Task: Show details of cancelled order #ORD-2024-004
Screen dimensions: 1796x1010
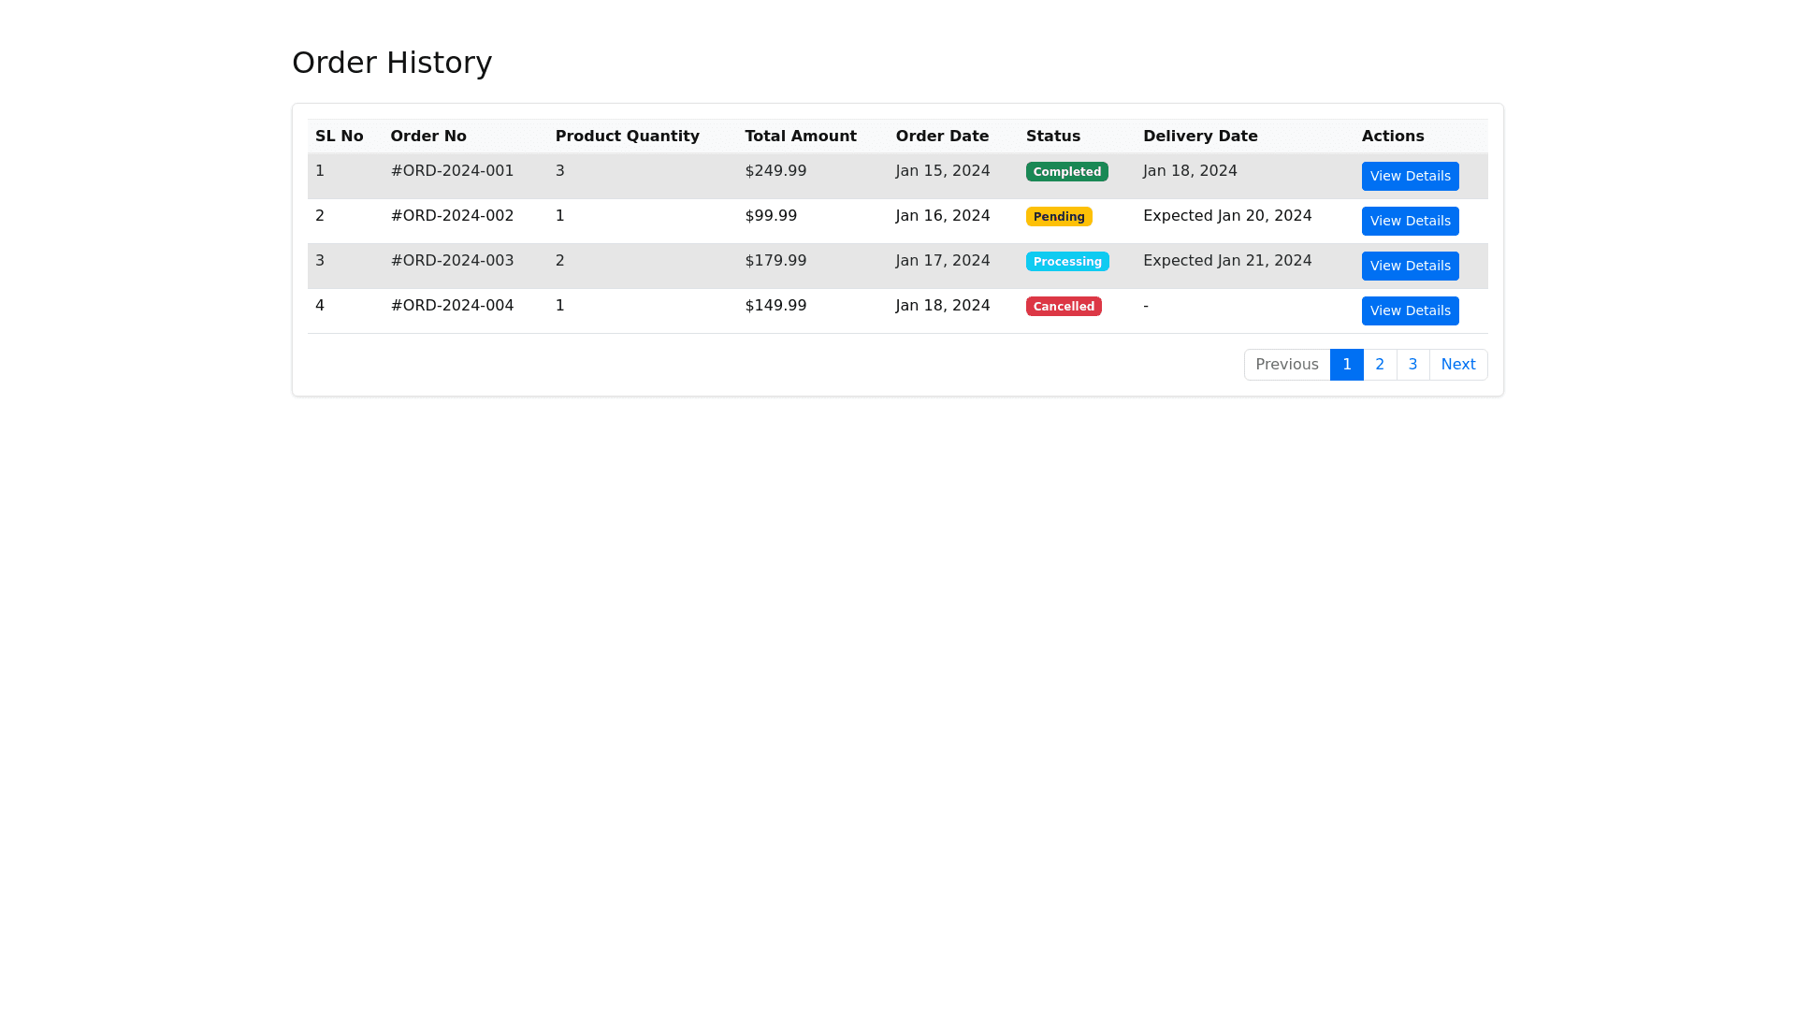Action: (1410, 310)
